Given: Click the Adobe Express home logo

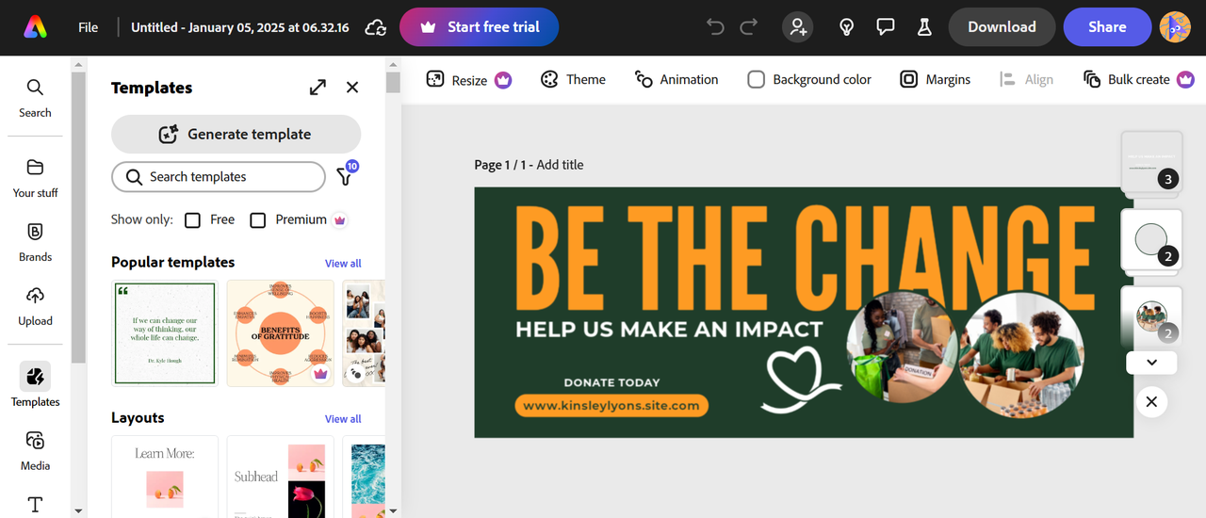Looking at the screenshot, I should click(36, 27).
